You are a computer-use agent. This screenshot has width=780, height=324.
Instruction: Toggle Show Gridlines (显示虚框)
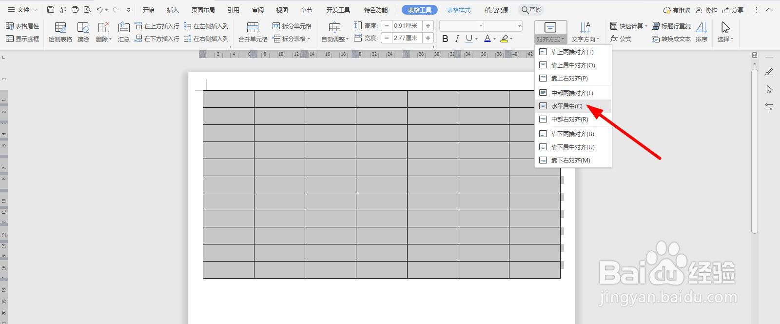(22, 39)
